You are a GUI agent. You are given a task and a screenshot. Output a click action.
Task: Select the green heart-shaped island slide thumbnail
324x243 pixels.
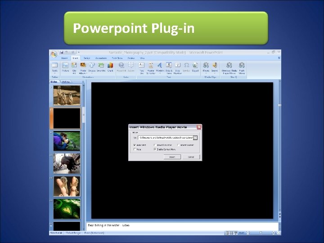pyautogui.click(x=67, y=209)
